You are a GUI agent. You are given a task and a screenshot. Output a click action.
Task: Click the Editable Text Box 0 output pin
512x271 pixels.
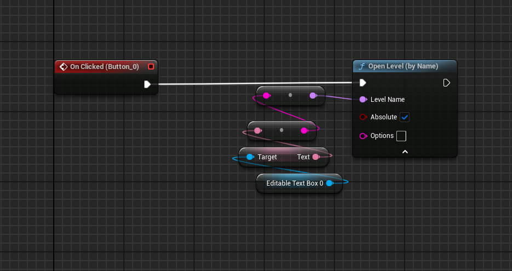(329, 183)
